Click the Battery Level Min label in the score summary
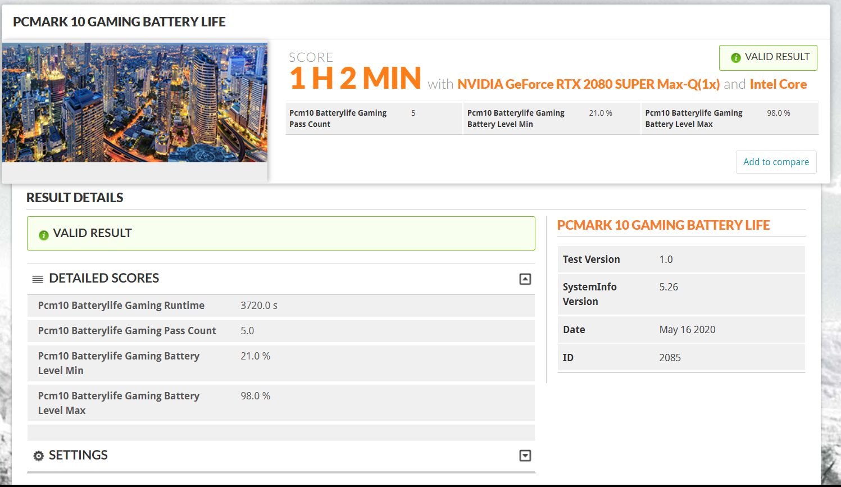The height and width of the screenshot is (487, 841). (x=516, y=119)
